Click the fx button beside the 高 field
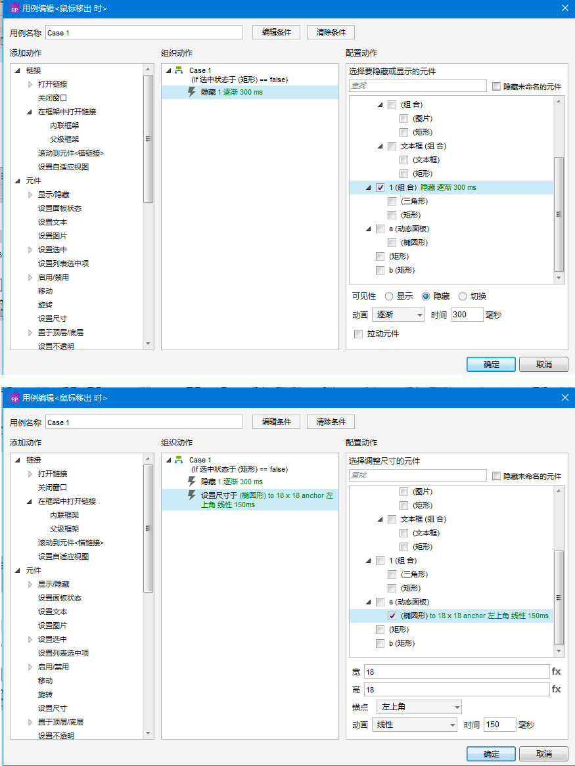 pos(556,689)
